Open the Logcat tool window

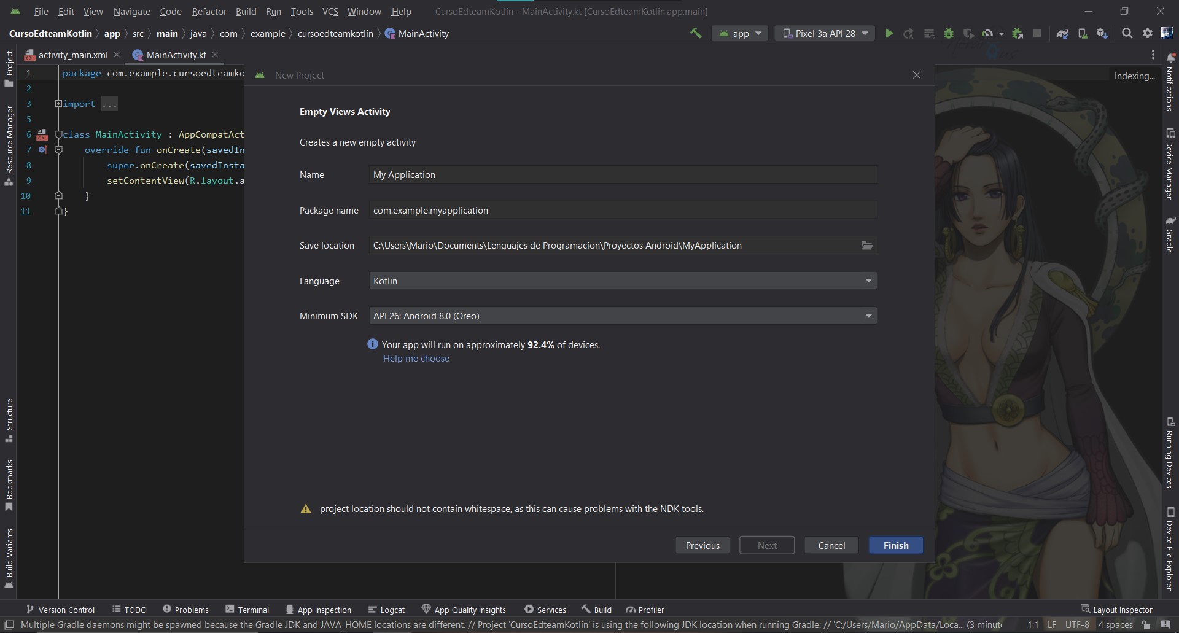pyautogui.click(x=386, y=610)
